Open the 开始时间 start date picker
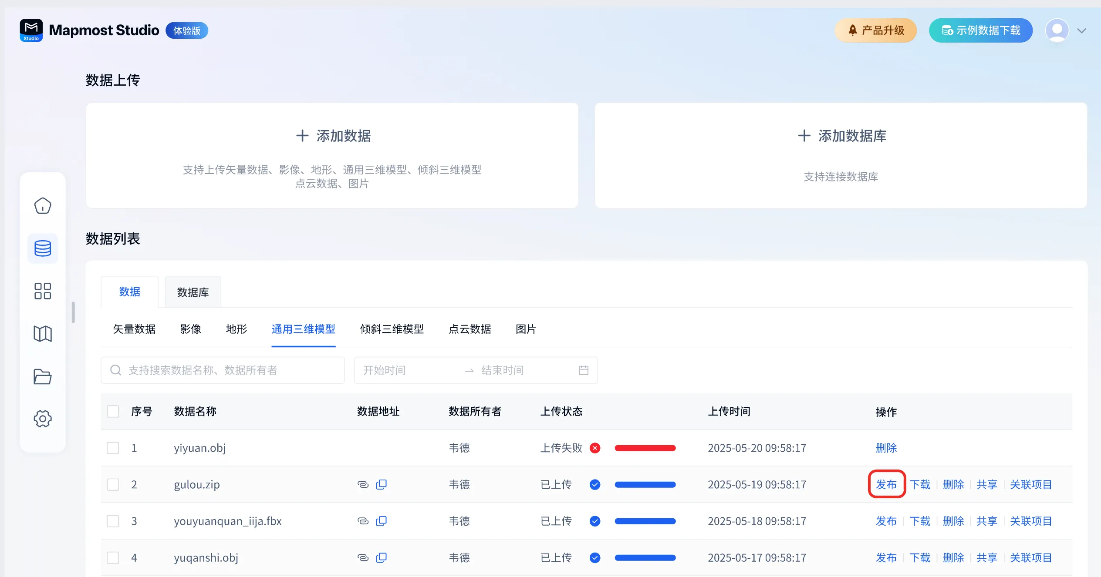The width and height of the screenshot is (1101, 577). click(385, 370)
